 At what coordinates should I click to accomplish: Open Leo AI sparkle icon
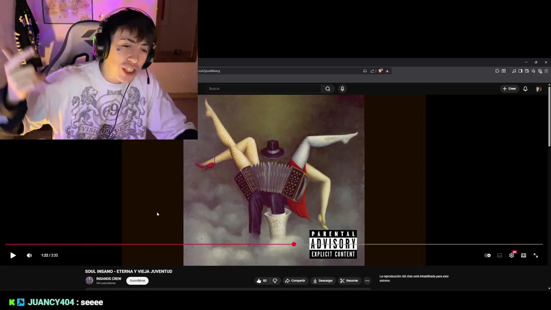(x=533, y=71)
